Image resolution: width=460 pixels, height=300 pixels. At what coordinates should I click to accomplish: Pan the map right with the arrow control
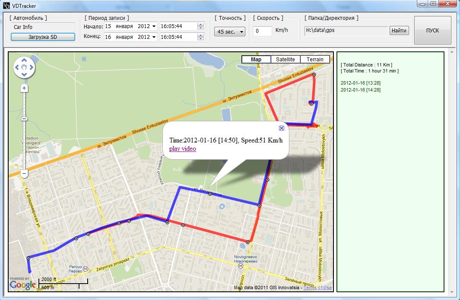coord(31,67)
